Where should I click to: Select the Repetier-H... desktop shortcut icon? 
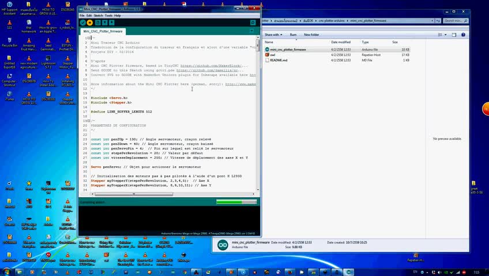416,258
